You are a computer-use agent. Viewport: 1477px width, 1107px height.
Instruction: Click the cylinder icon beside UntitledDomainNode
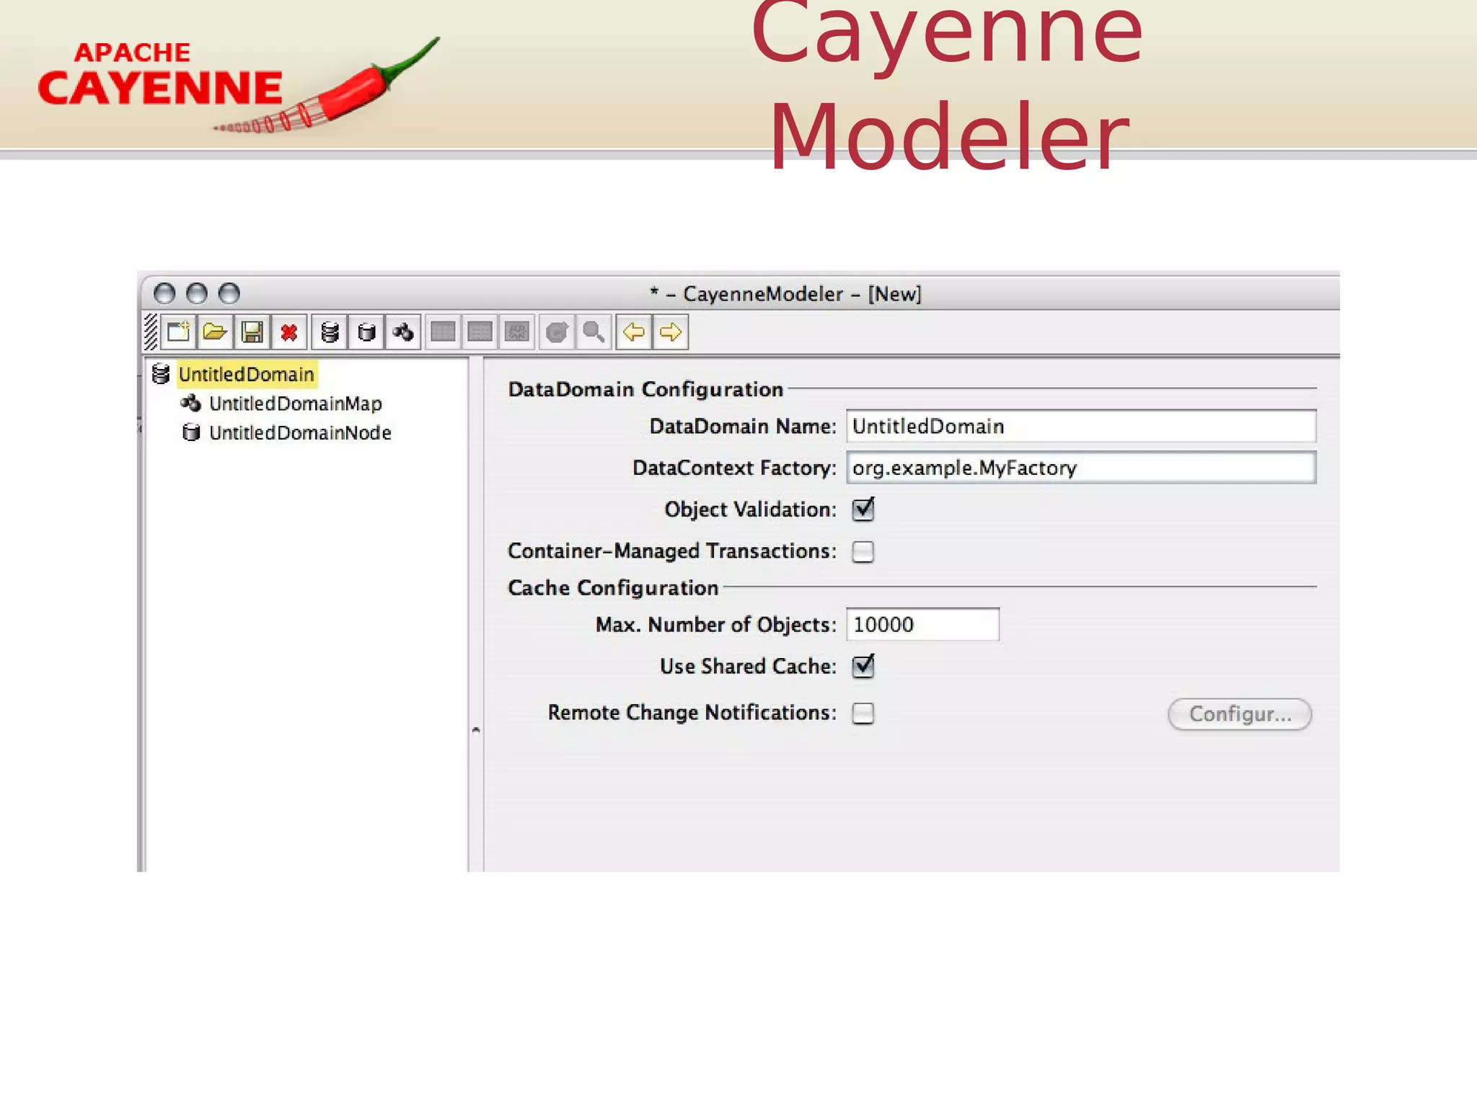click(x=191, y=432)
